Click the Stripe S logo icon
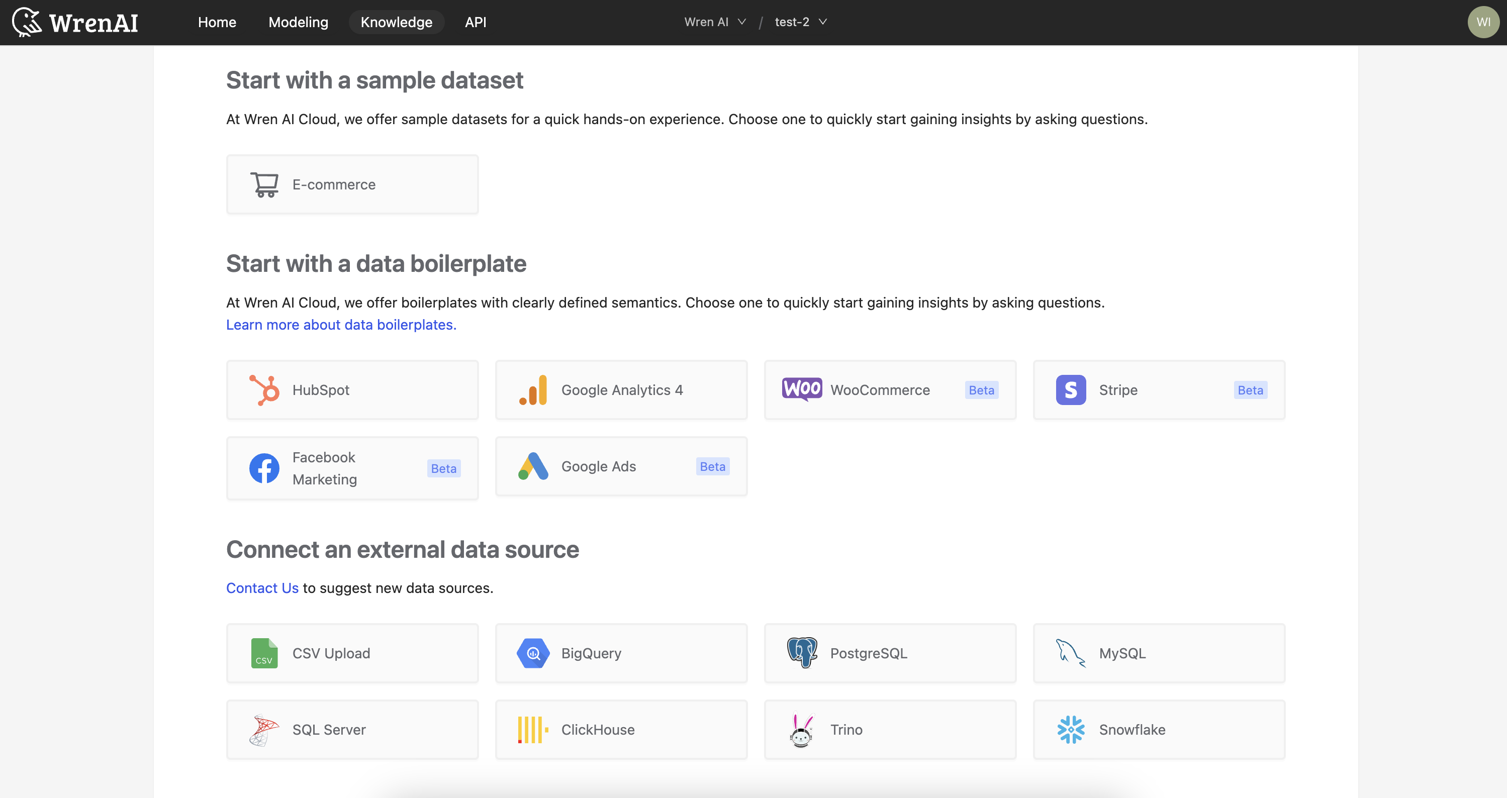 point(1071,390)
